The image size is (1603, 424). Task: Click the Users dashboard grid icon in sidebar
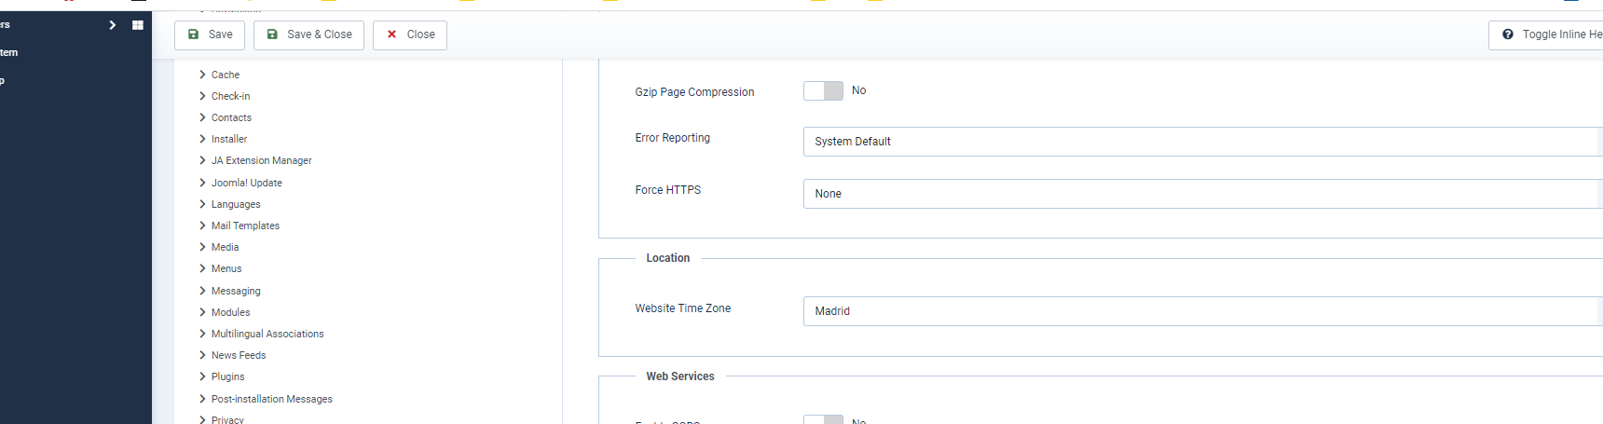tap(138, 25)
